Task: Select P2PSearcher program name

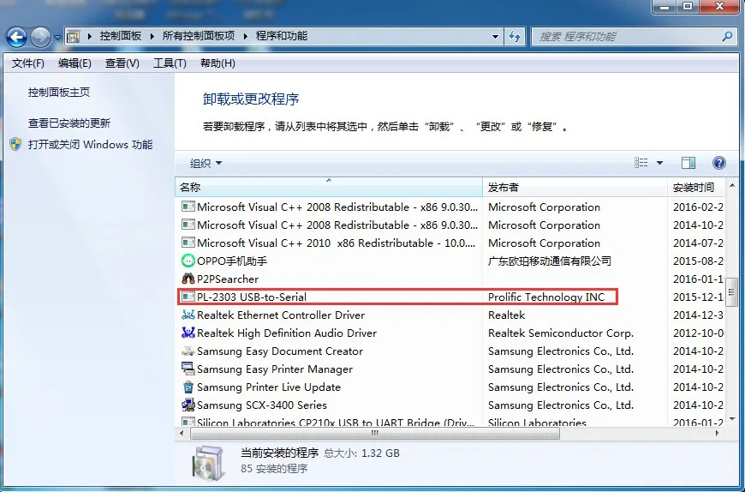Action: click(x=228, y=279)
